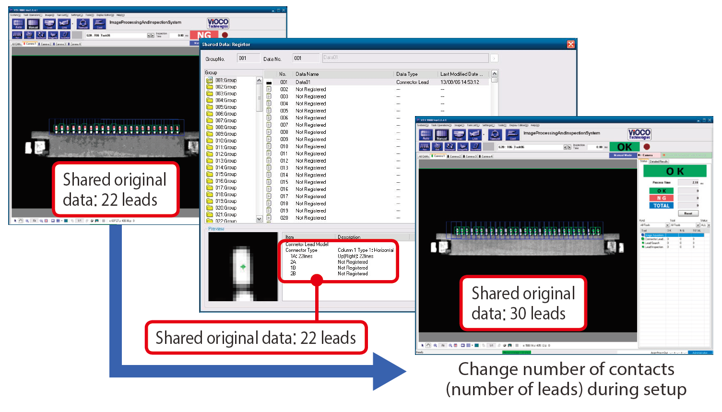
Task: Click the Auto mode icon in the OK window
Action: point(426,135)
